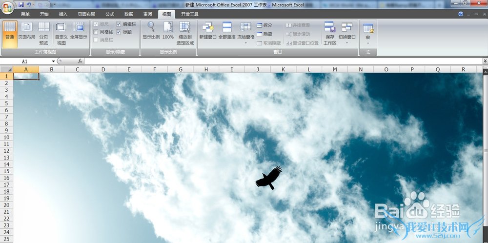Expand the 冻结窗格 freeze panes dropdown
Viewport: 488px width, 243px height.
tap(245, 43)
